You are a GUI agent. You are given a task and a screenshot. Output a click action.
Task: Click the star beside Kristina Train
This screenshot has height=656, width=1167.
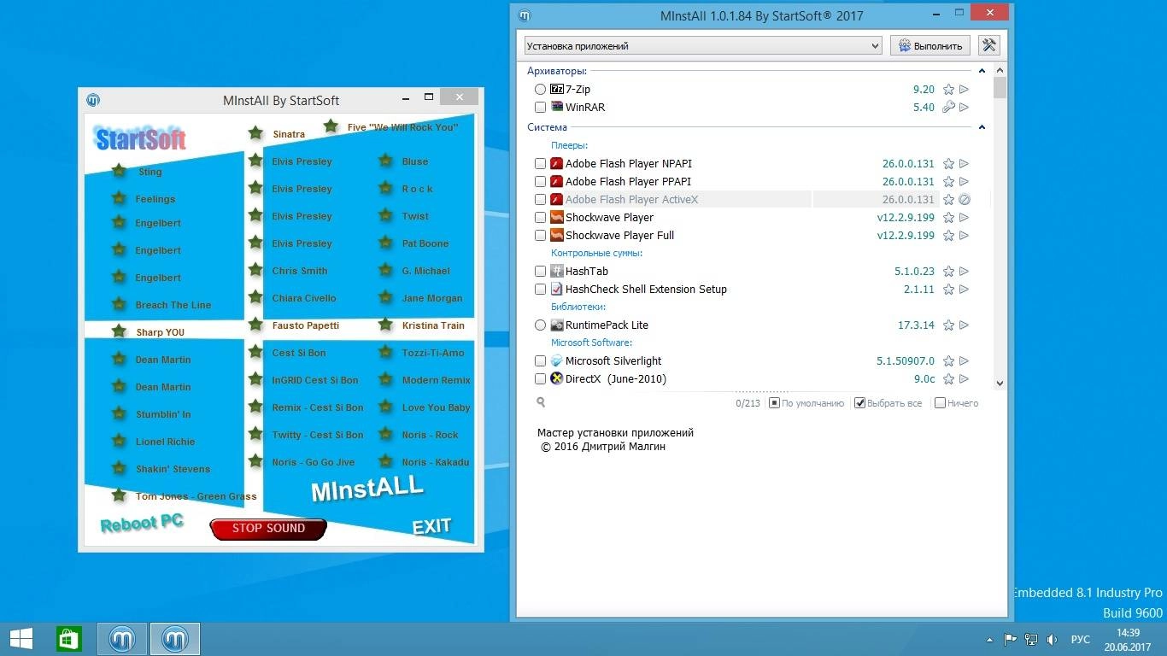[x=385, y=325]
